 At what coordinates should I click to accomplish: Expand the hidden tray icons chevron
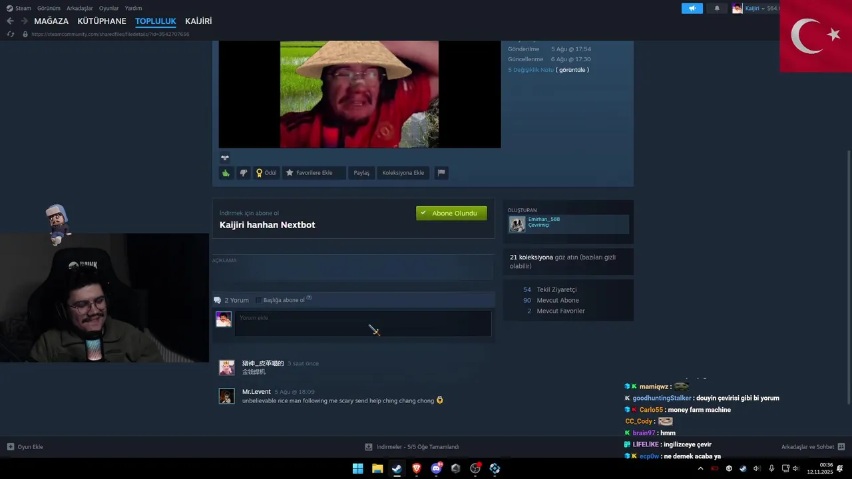tap(700, 468)
